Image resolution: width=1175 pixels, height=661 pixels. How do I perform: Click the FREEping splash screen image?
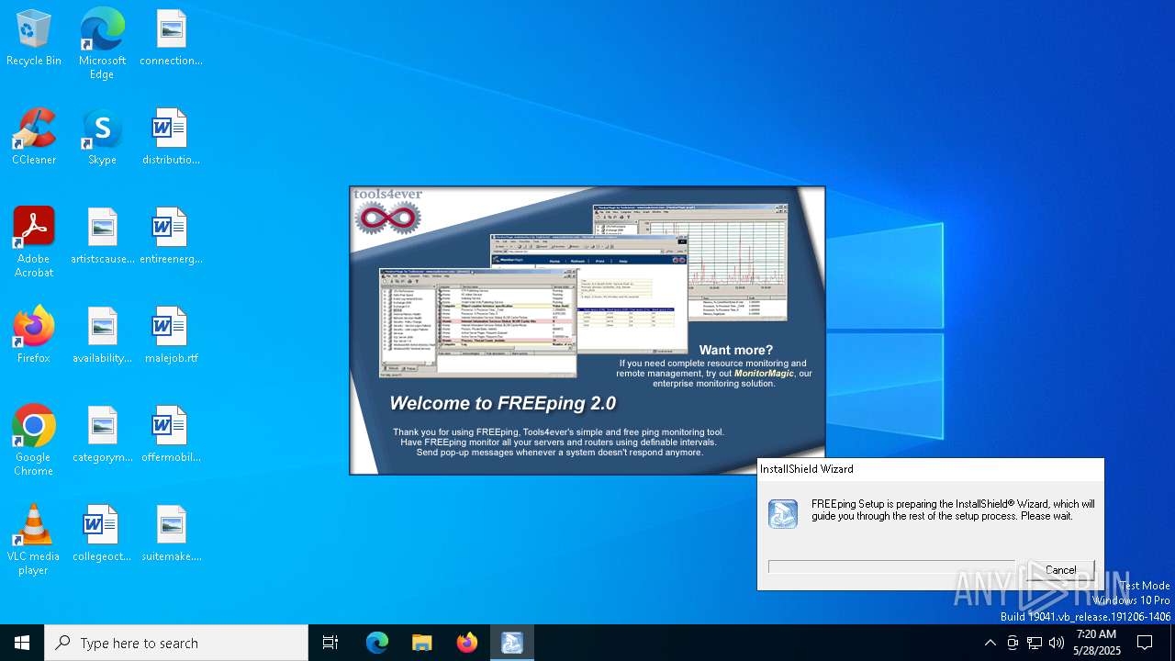click(x=587, y=330)
